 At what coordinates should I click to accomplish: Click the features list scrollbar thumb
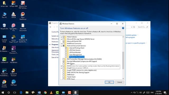tap(123, 60)
